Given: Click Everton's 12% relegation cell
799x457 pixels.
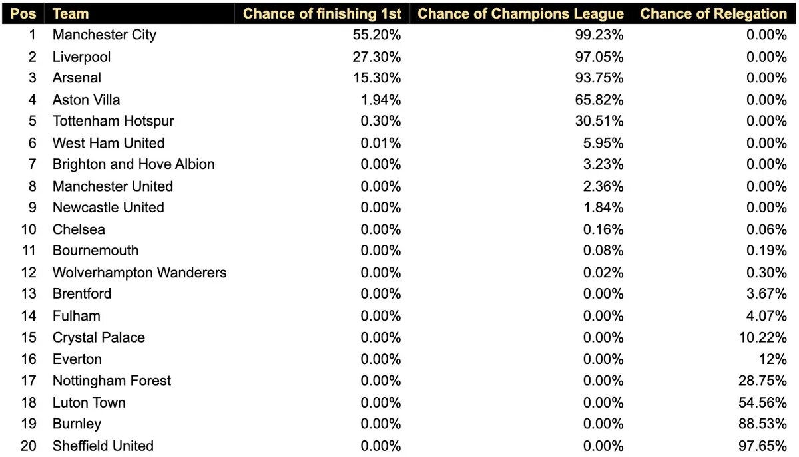Looking at the screenshot, I should tap(772, 359).
